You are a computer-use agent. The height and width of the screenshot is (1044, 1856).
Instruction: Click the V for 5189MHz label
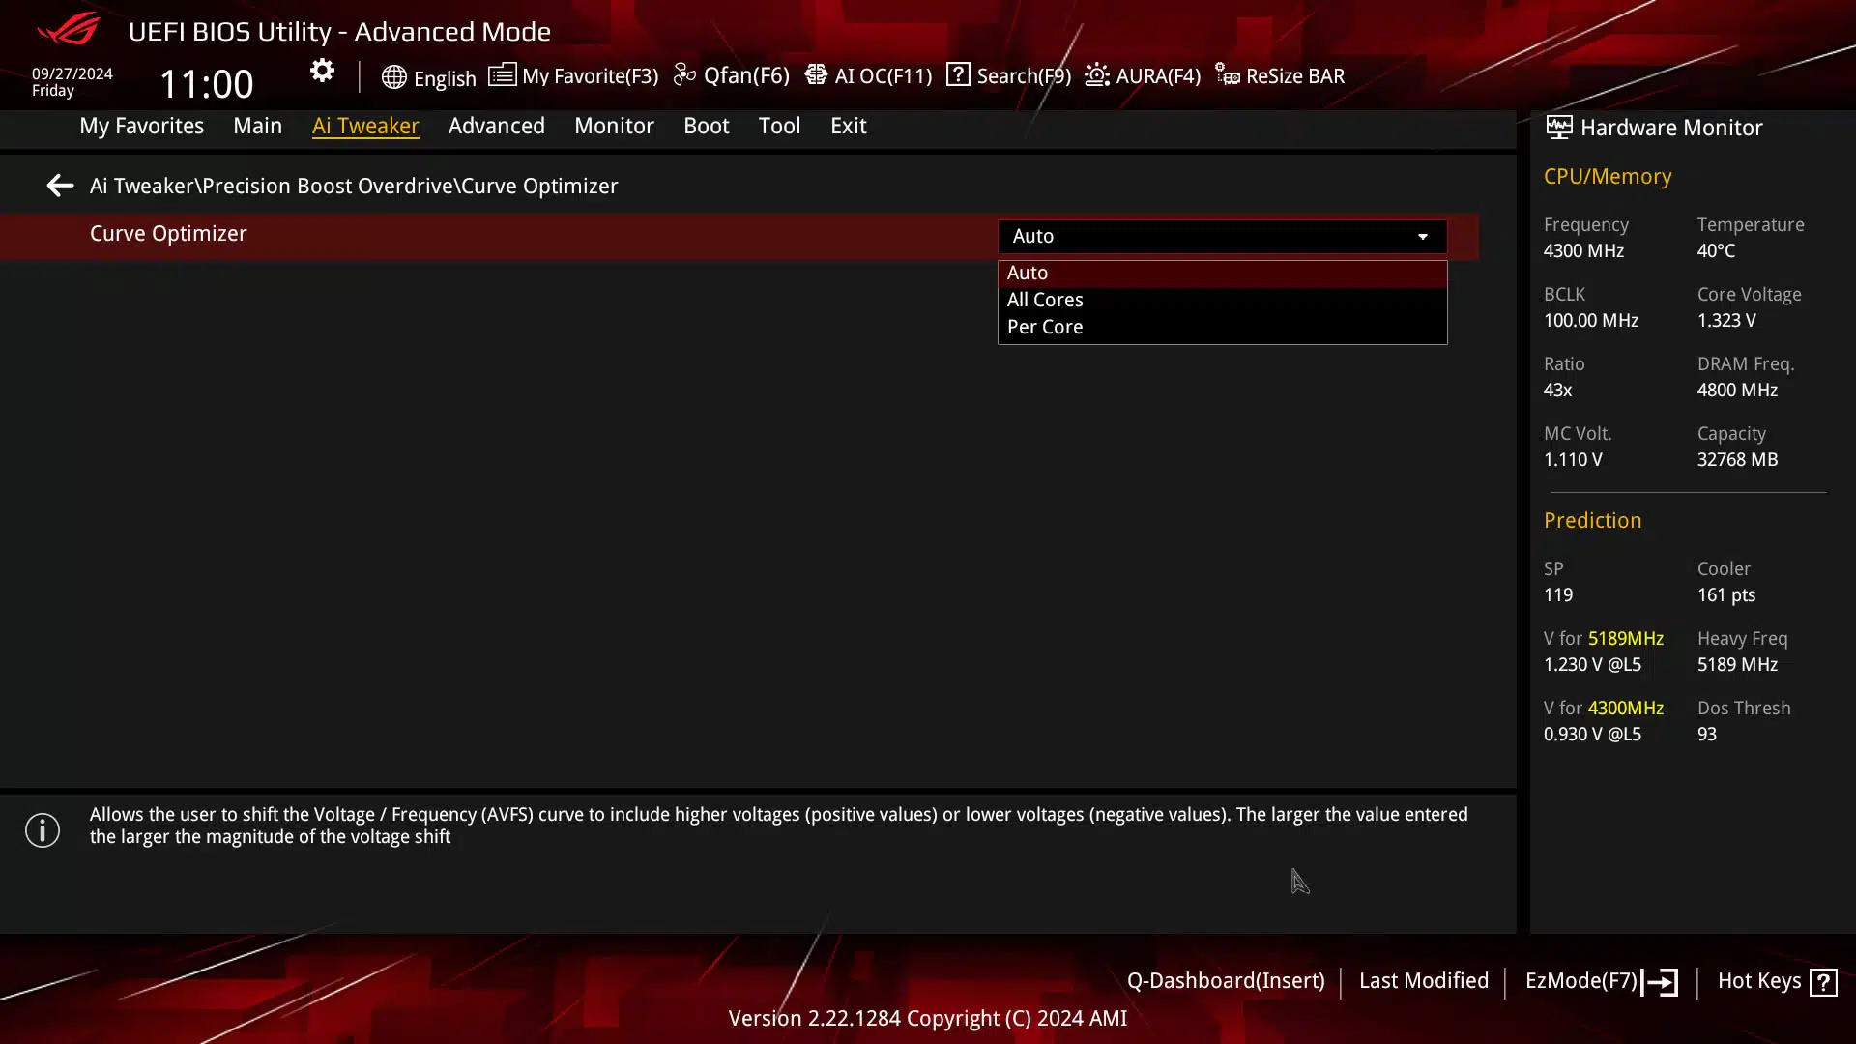pyautogui.click(x=1603, y=639)
